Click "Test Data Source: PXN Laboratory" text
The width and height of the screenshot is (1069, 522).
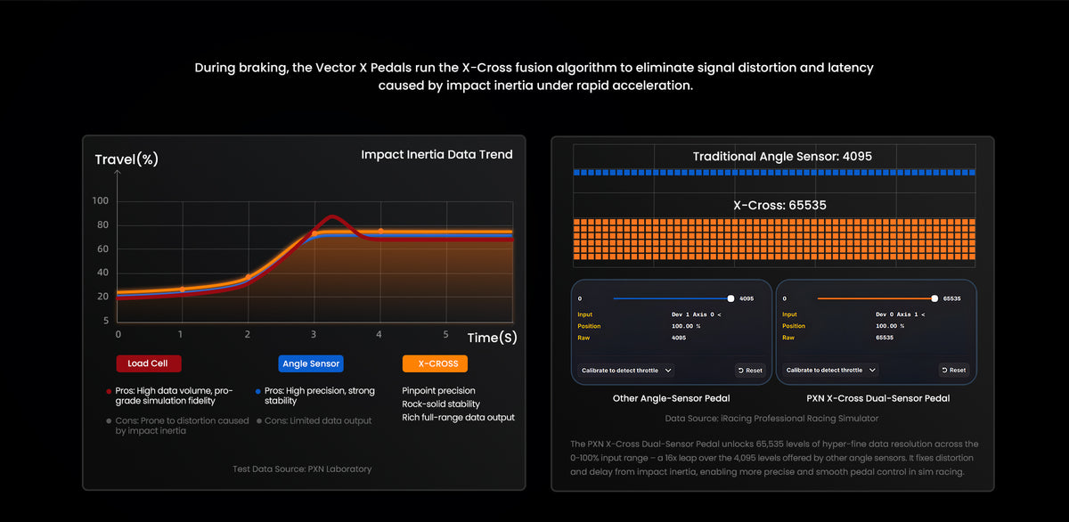click(x=302, y=469)
